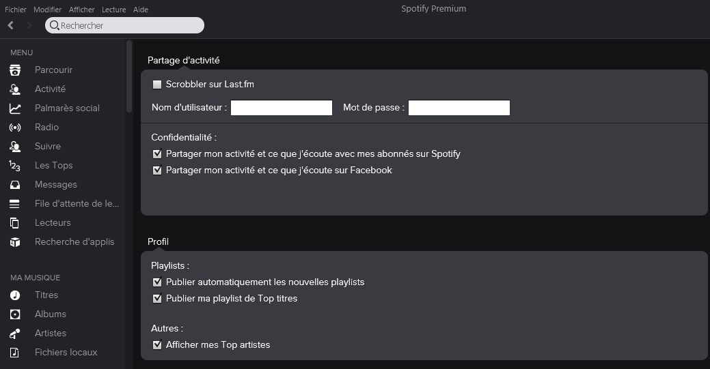This screenshot has width=710, height=369.
Task: Select the Radio icon in the menu
Action: click(x=14, y=128)
